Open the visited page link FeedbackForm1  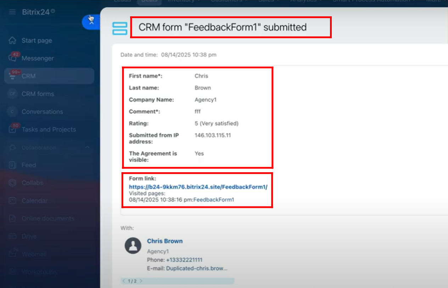pyautogui.click(x=214, y=200)
